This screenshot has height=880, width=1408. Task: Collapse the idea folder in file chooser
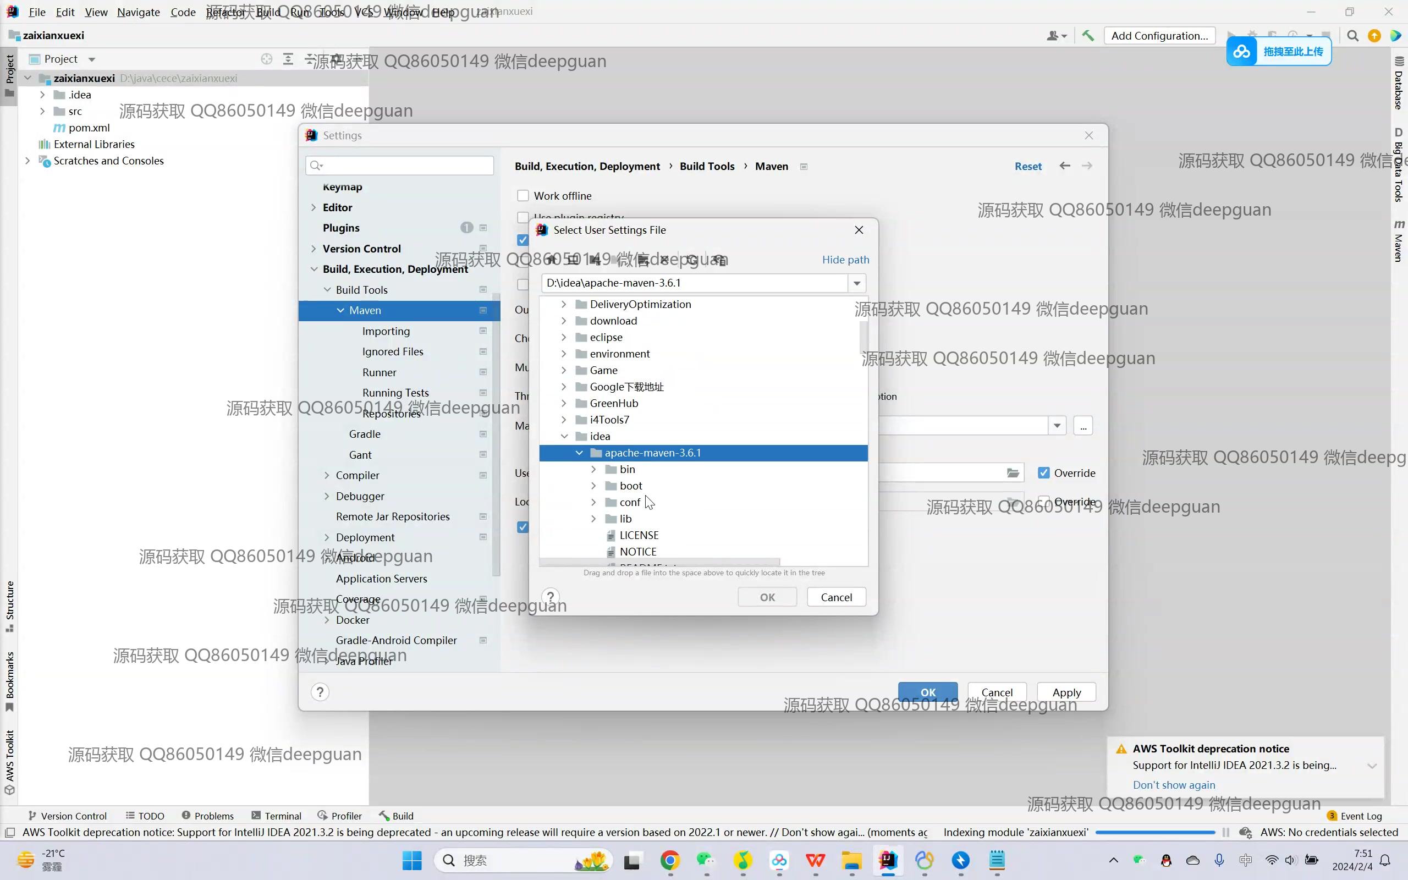(x=564, y=437)
